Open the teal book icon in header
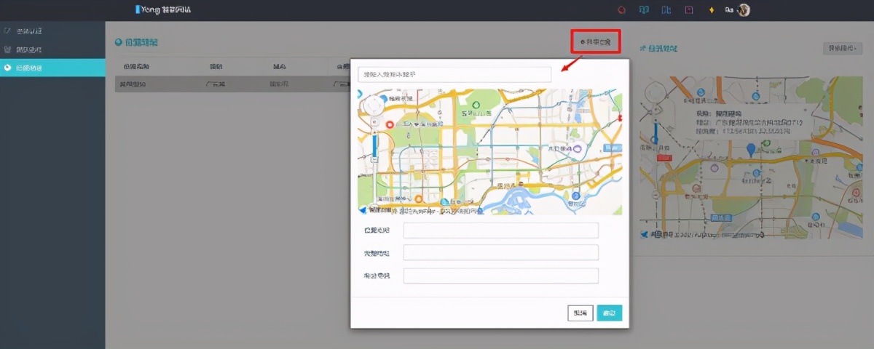Image resolution: width=874 pixels, height=349 pixels. pyautogui.click(x=643, y=10)
